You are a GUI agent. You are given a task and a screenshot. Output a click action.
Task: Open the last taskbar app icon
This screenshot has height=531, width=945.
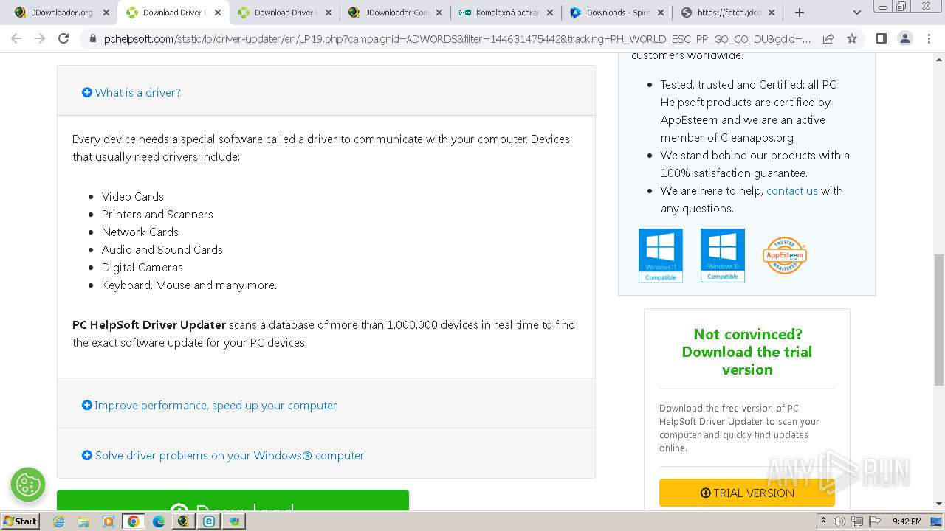click(234, 521)
